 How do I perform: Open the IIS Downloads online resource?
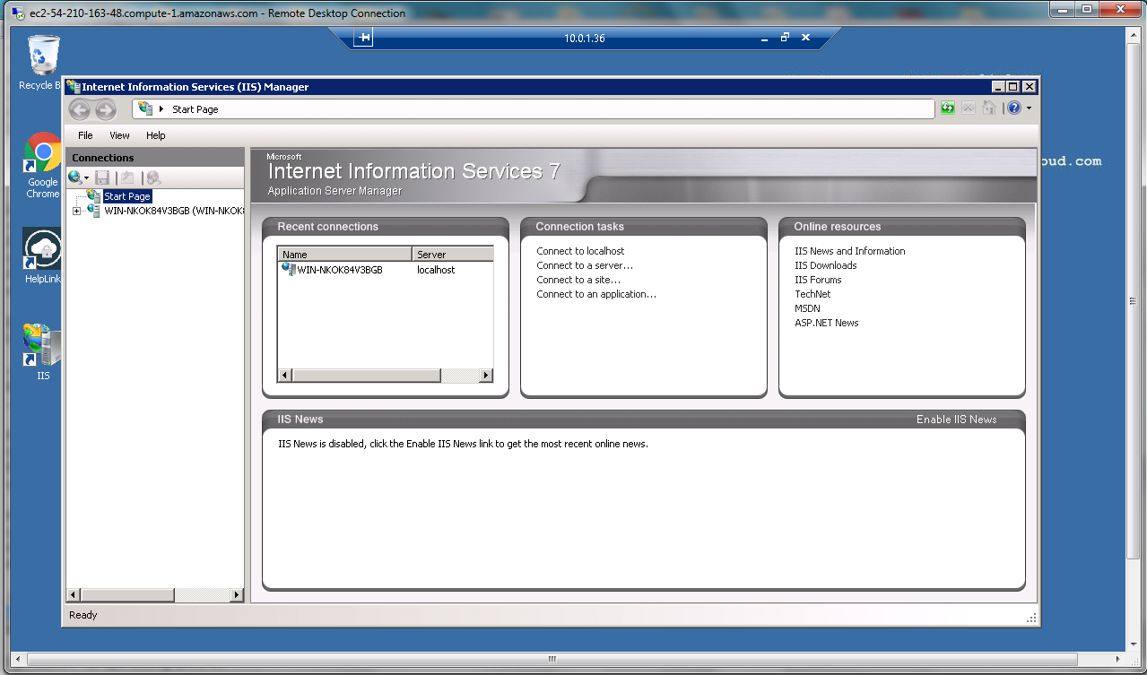point(825,265)
